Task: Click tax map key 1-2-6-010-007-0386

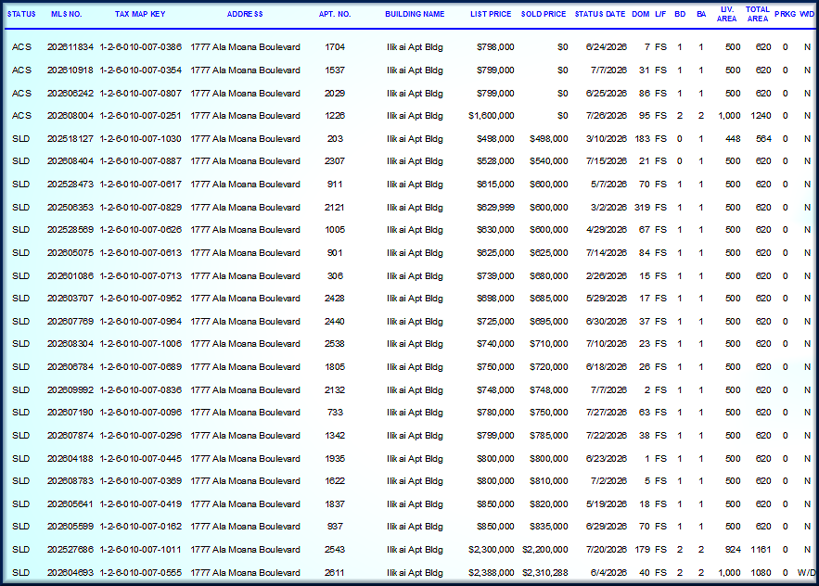Action: 140,47
